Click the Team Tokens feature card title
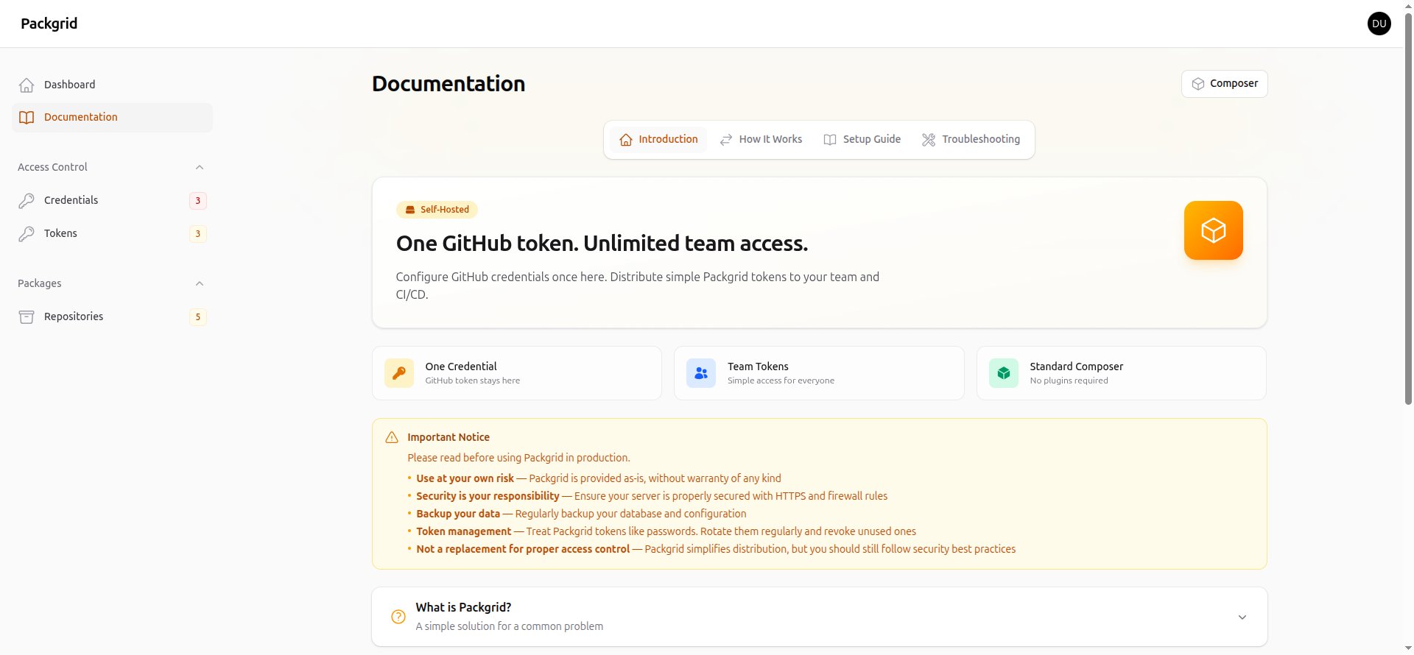 coord(758,367)
